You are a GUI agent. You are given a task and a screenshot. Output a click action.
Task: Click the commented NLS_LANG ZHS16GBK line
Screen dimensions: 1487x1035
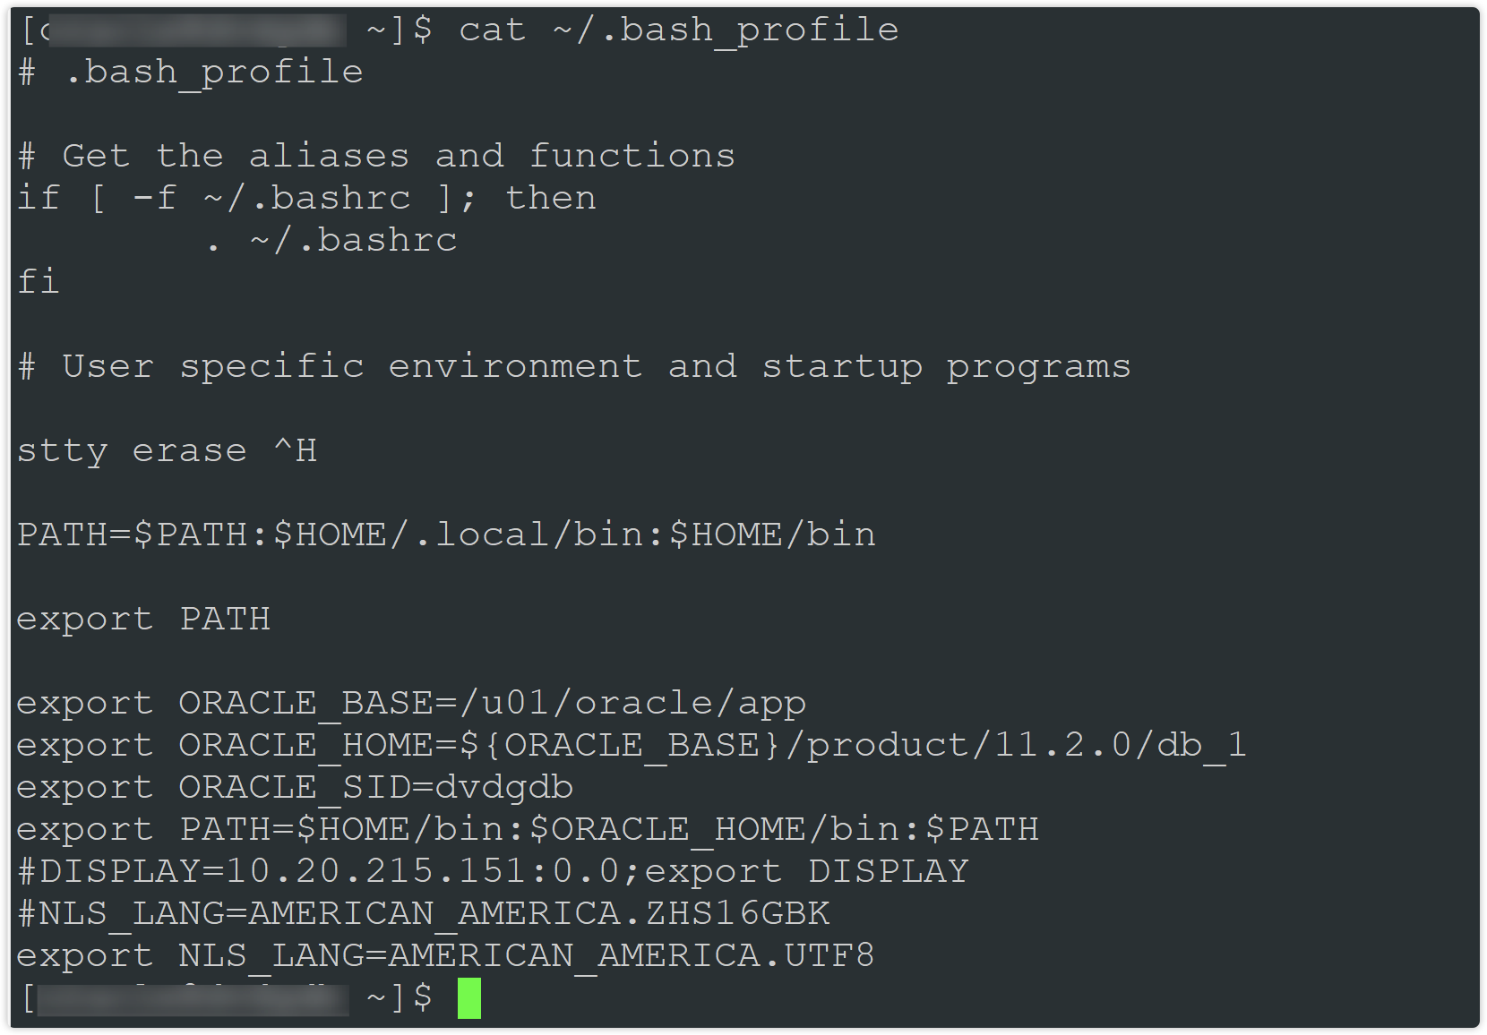click(424, 914)
